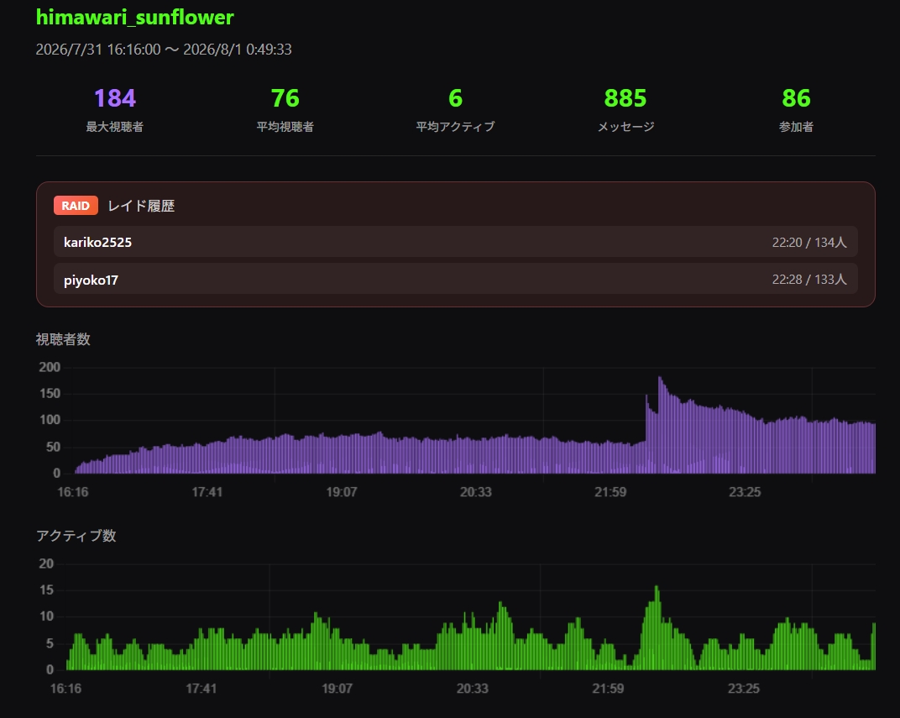Click the himawari_sunflower channel title
This screenshot has width=900, height=718.
(135, 18)
